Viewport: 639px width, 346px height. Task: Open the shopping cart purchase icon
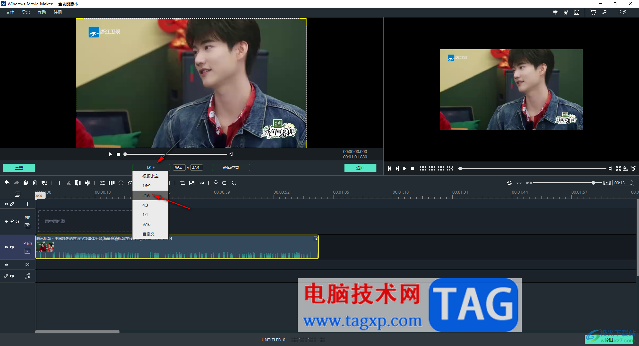click(x=593, y=12)
